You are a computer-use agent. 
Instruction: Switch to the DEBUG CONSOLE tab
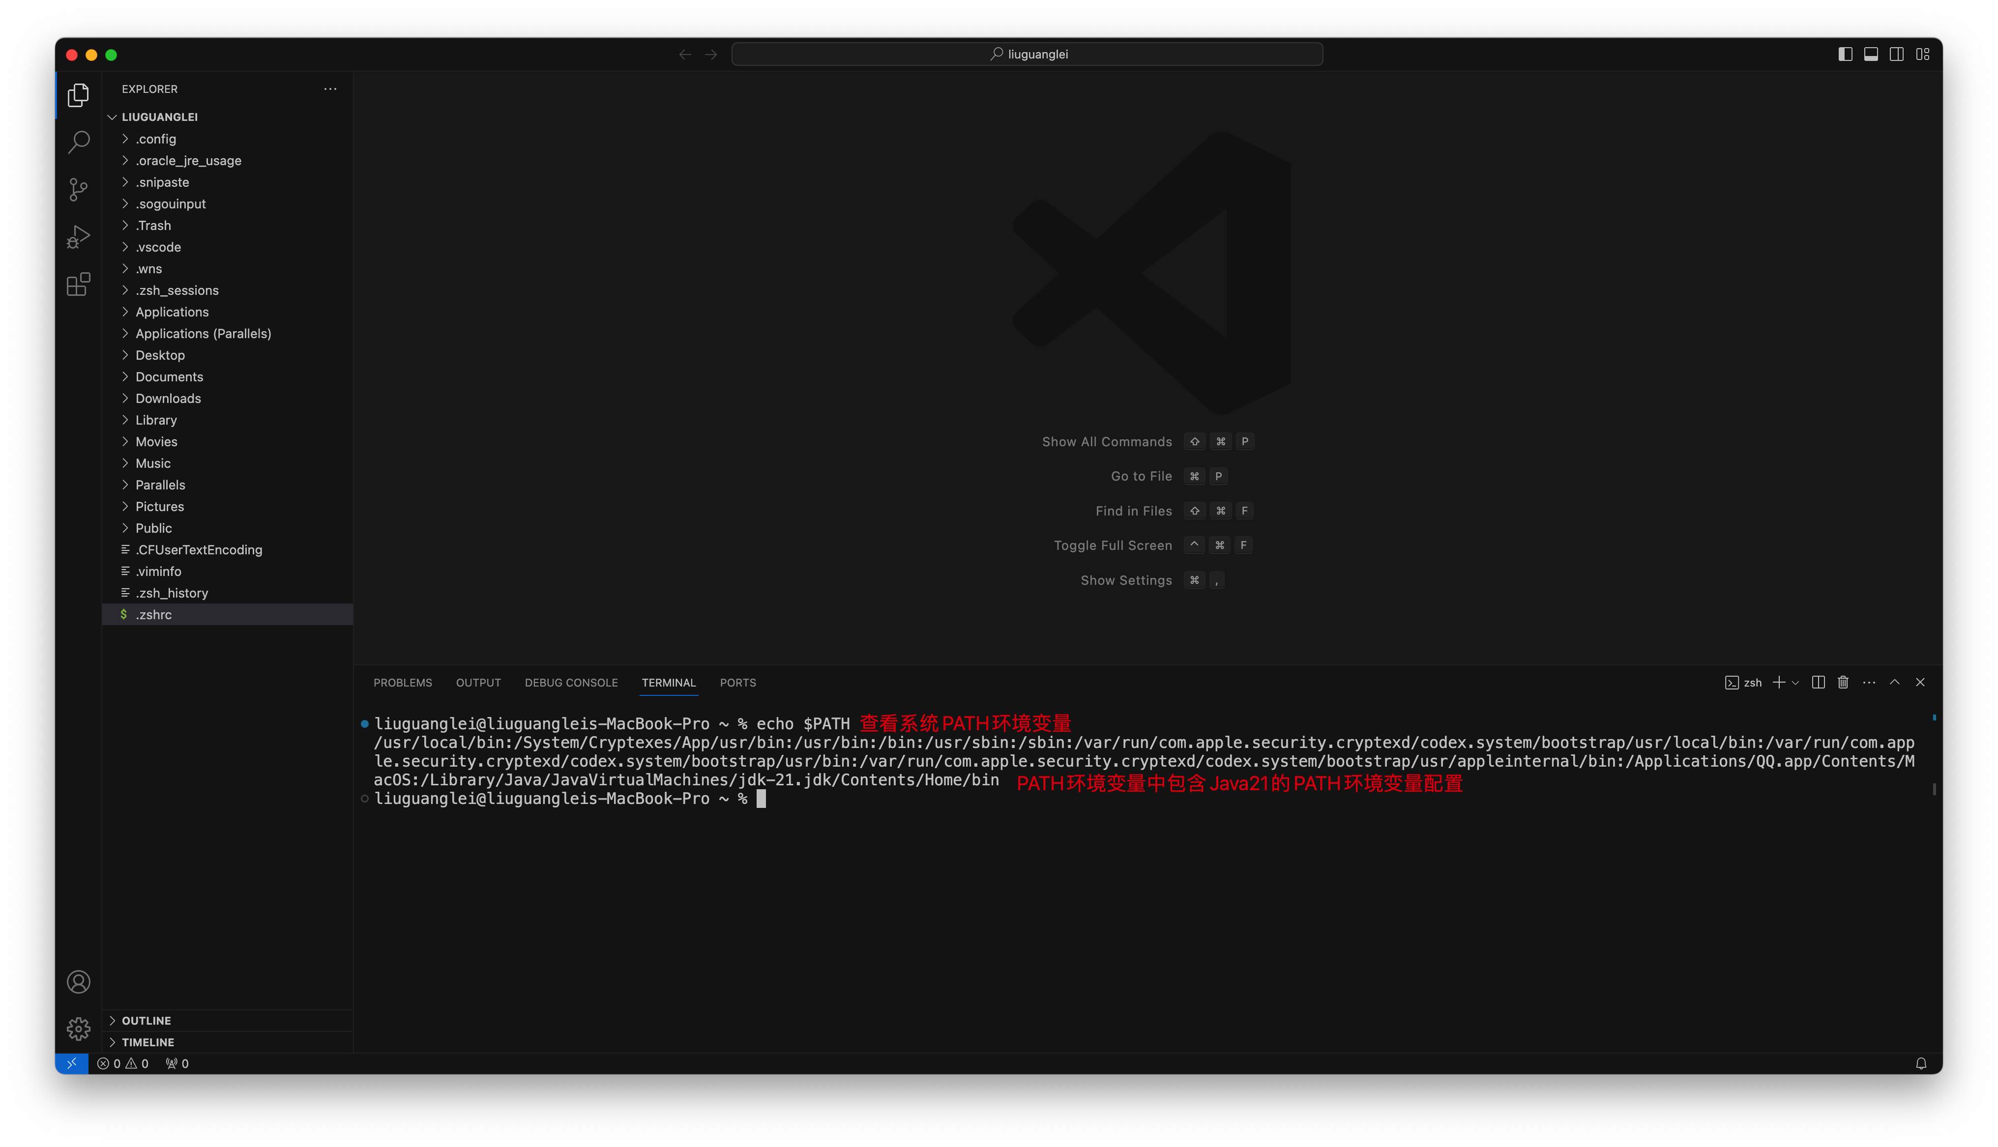(571, 682)
